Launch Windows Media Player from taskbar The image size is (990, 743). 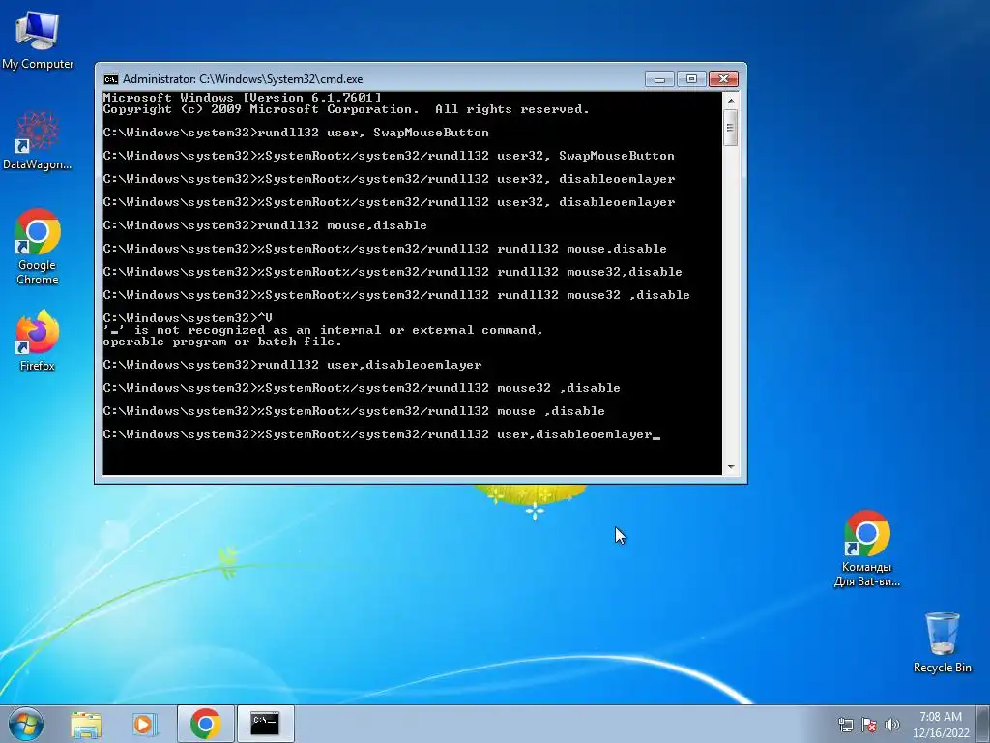[144, 724]
